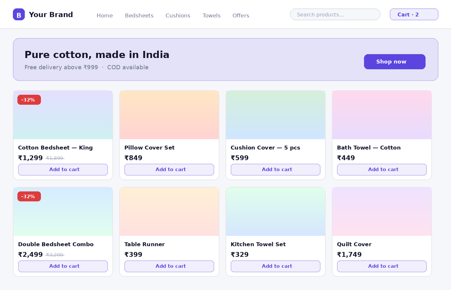Open the Cotton Bedsheet King product image
451x290 pixels.
(63, 115)
